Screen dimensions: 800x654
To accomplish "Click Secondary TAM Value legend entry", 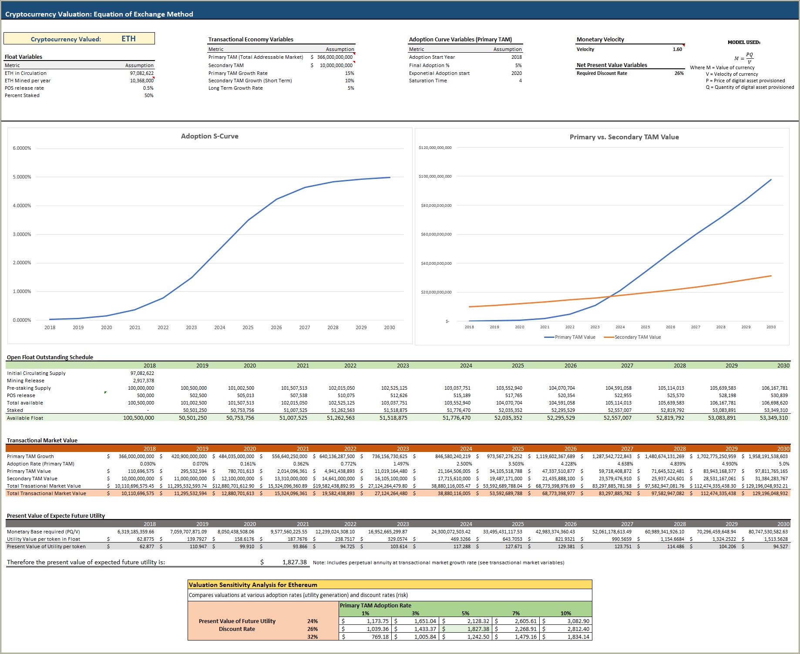I will (632, 337).
